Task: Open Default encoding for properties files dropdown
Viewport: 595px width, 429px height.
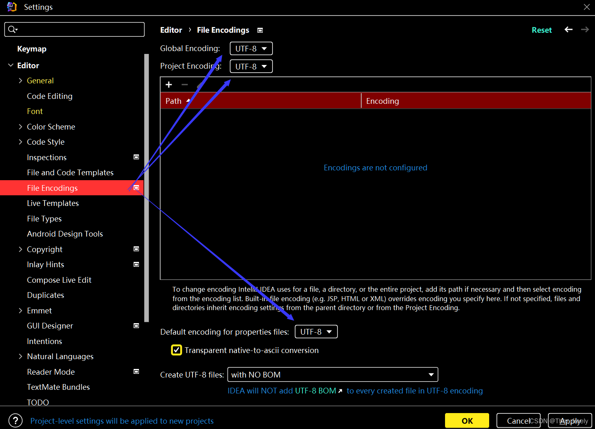Action: tap(316, 332)
